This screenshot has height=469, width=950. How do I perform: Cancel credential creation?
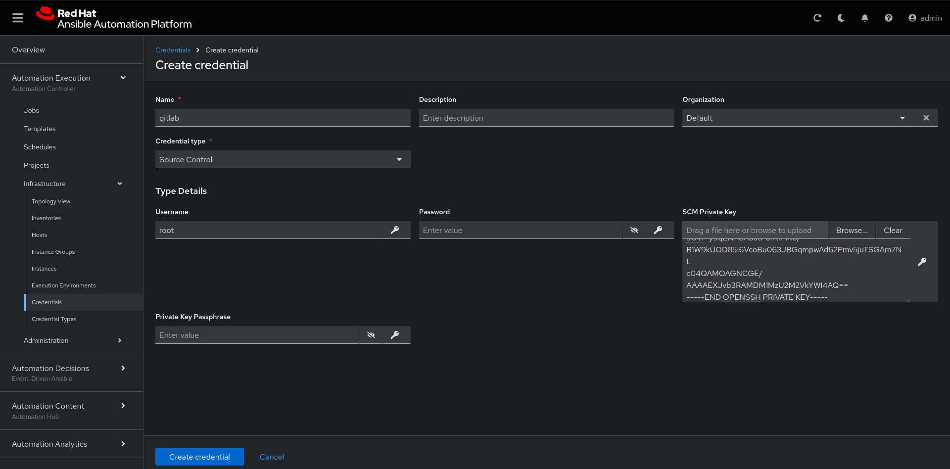272,457
